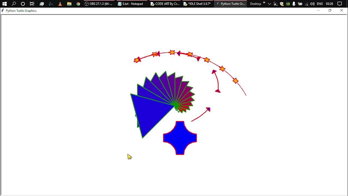Open Windows Security shield tray icon
Viewport: 348px width, 196px height.
(282, 4)
